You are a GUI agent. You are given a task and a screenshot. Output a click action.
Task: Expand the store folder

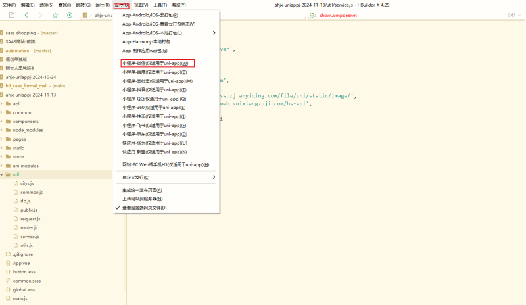pyautogui.click(x=2, y=156)
